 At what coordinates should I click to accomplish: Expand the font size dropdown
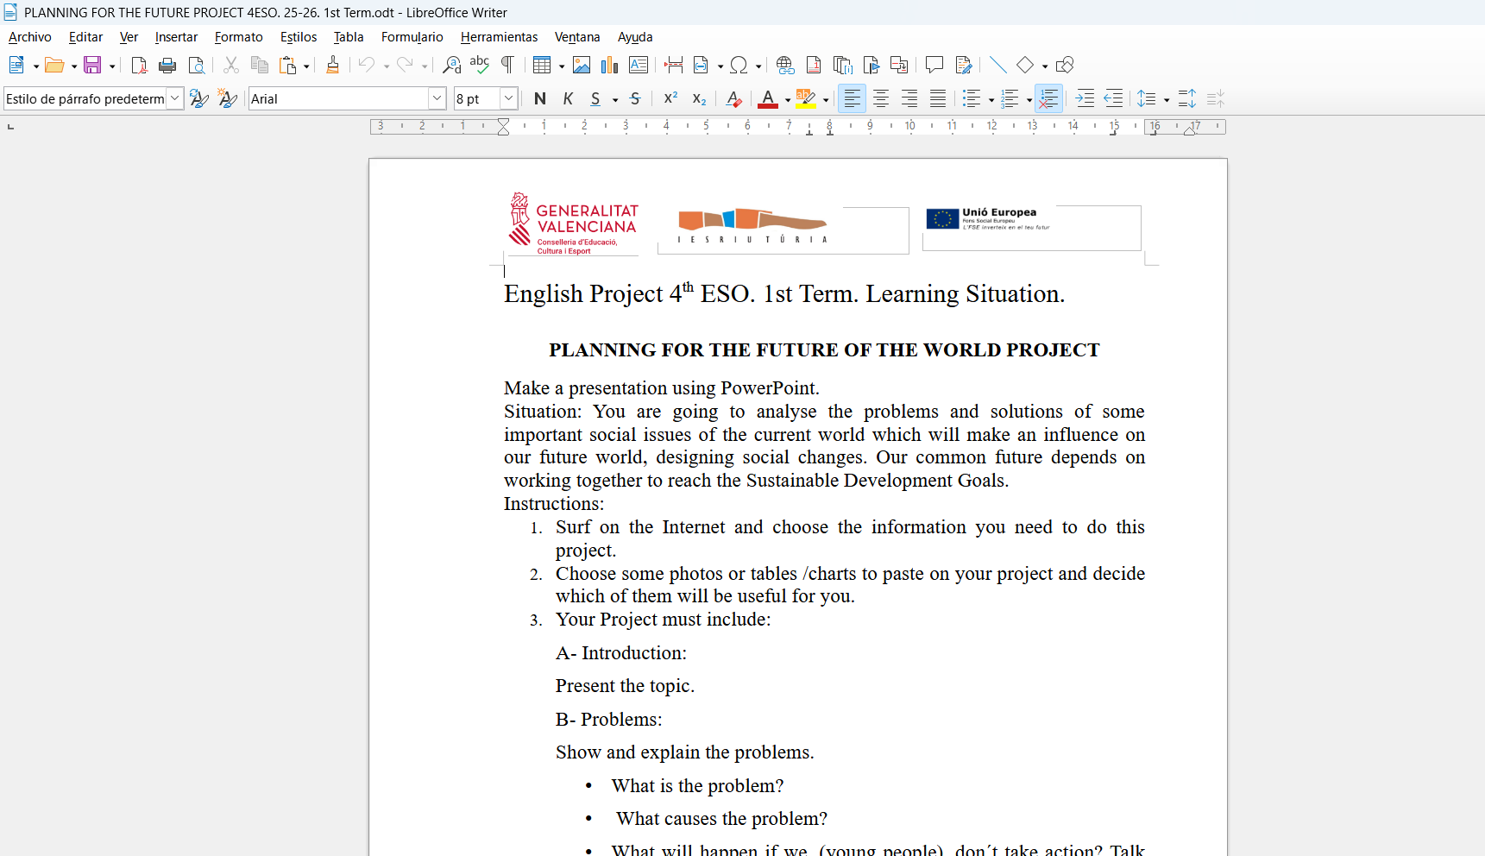(x=508, y=99)
